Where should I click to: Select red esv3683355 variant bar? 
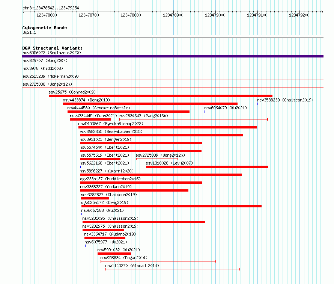click(161, 135)
